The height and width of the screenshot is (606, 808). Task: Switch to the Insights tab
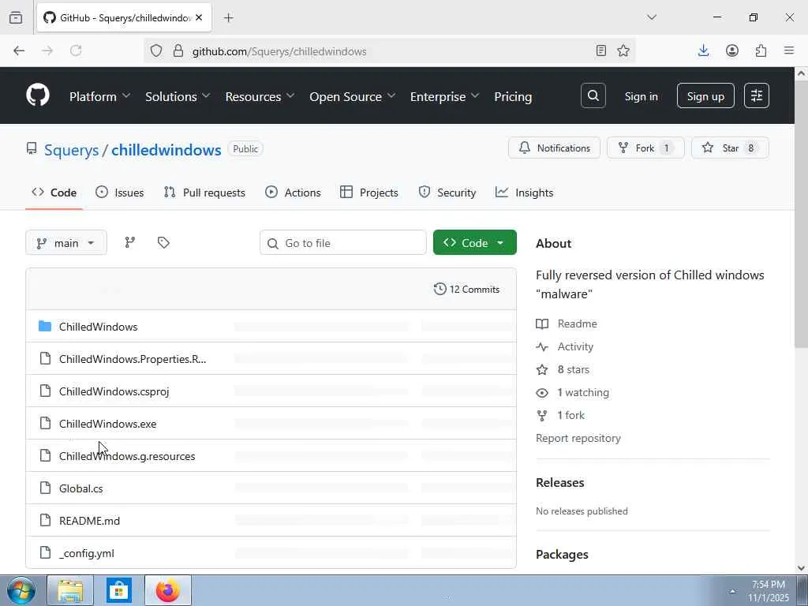524,193
